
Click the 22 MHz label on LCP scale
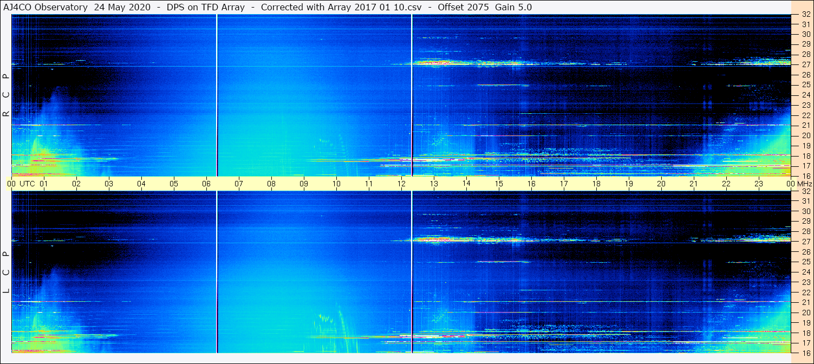806,292
